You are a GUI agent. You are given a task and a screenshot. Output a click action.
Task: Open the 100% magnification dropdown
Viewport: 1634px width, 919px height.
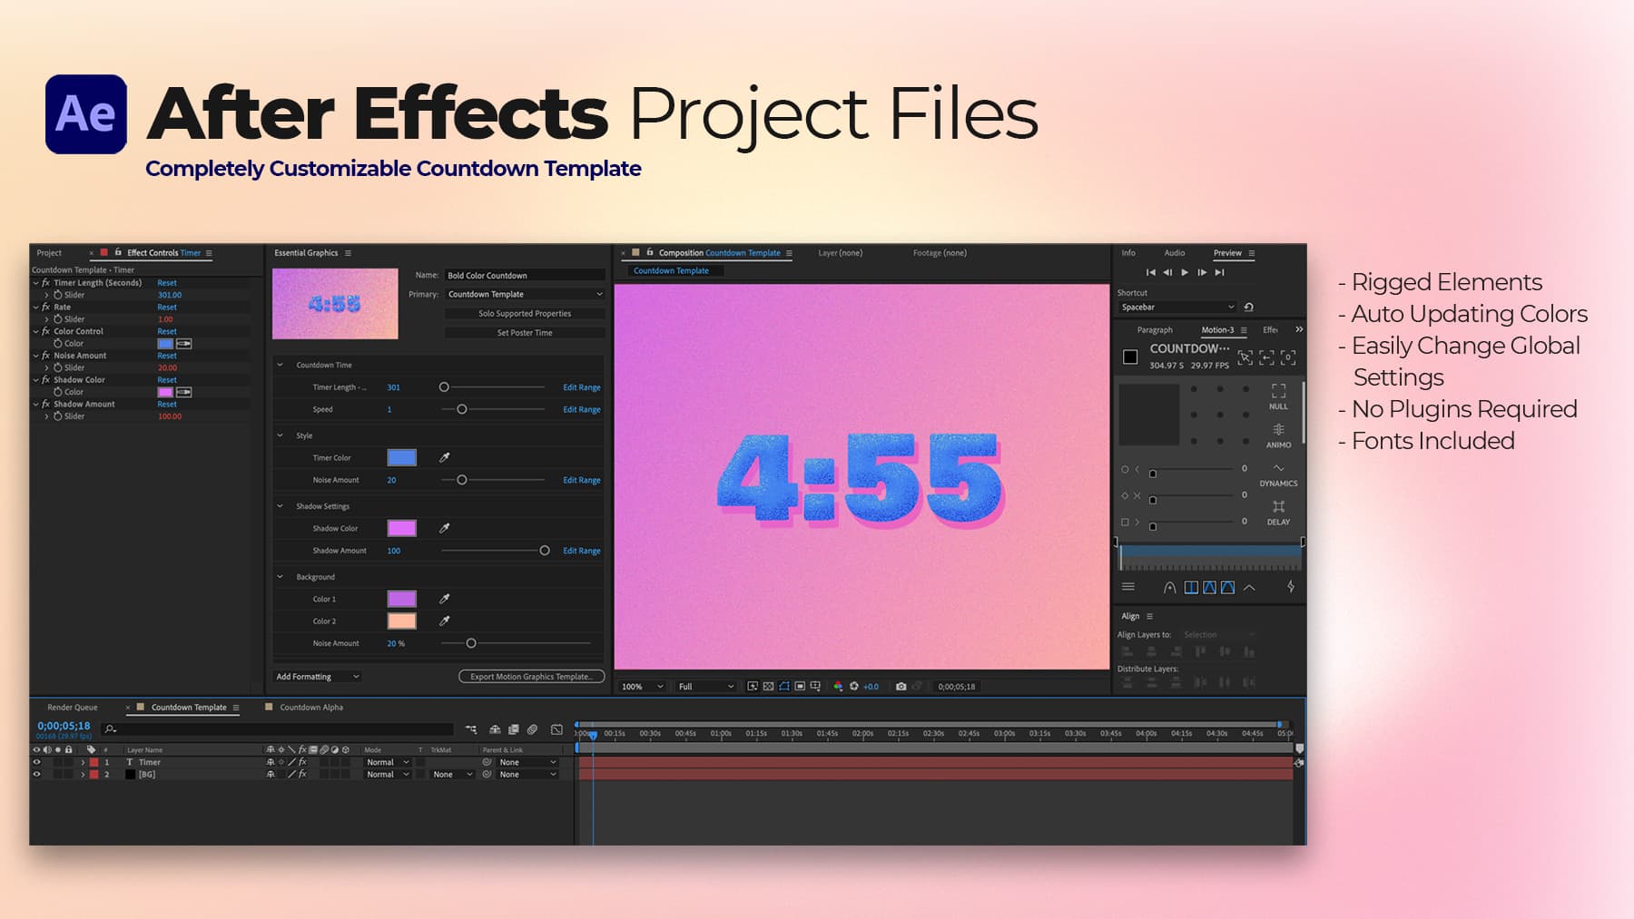click(642, 687)
